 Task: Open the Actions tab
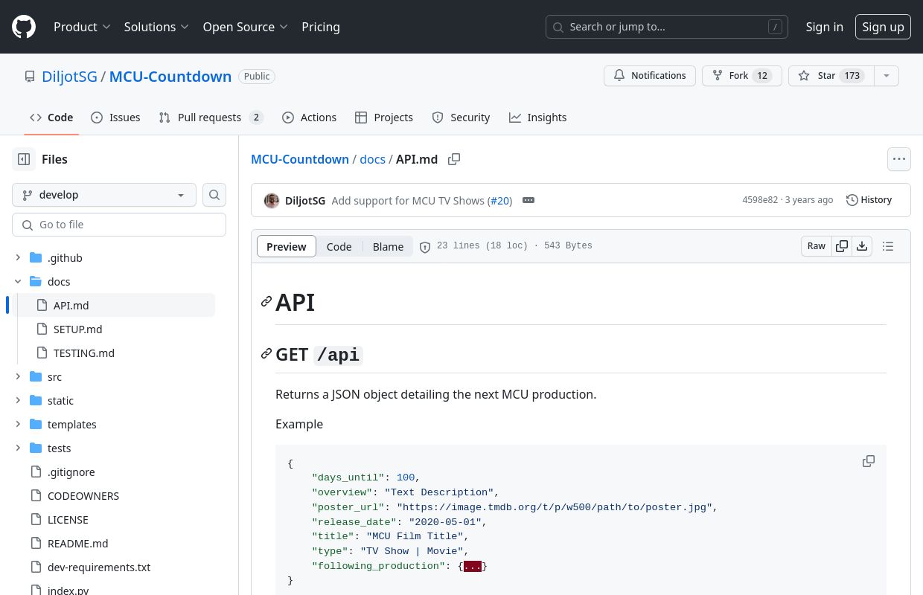[x=310, y=118]
